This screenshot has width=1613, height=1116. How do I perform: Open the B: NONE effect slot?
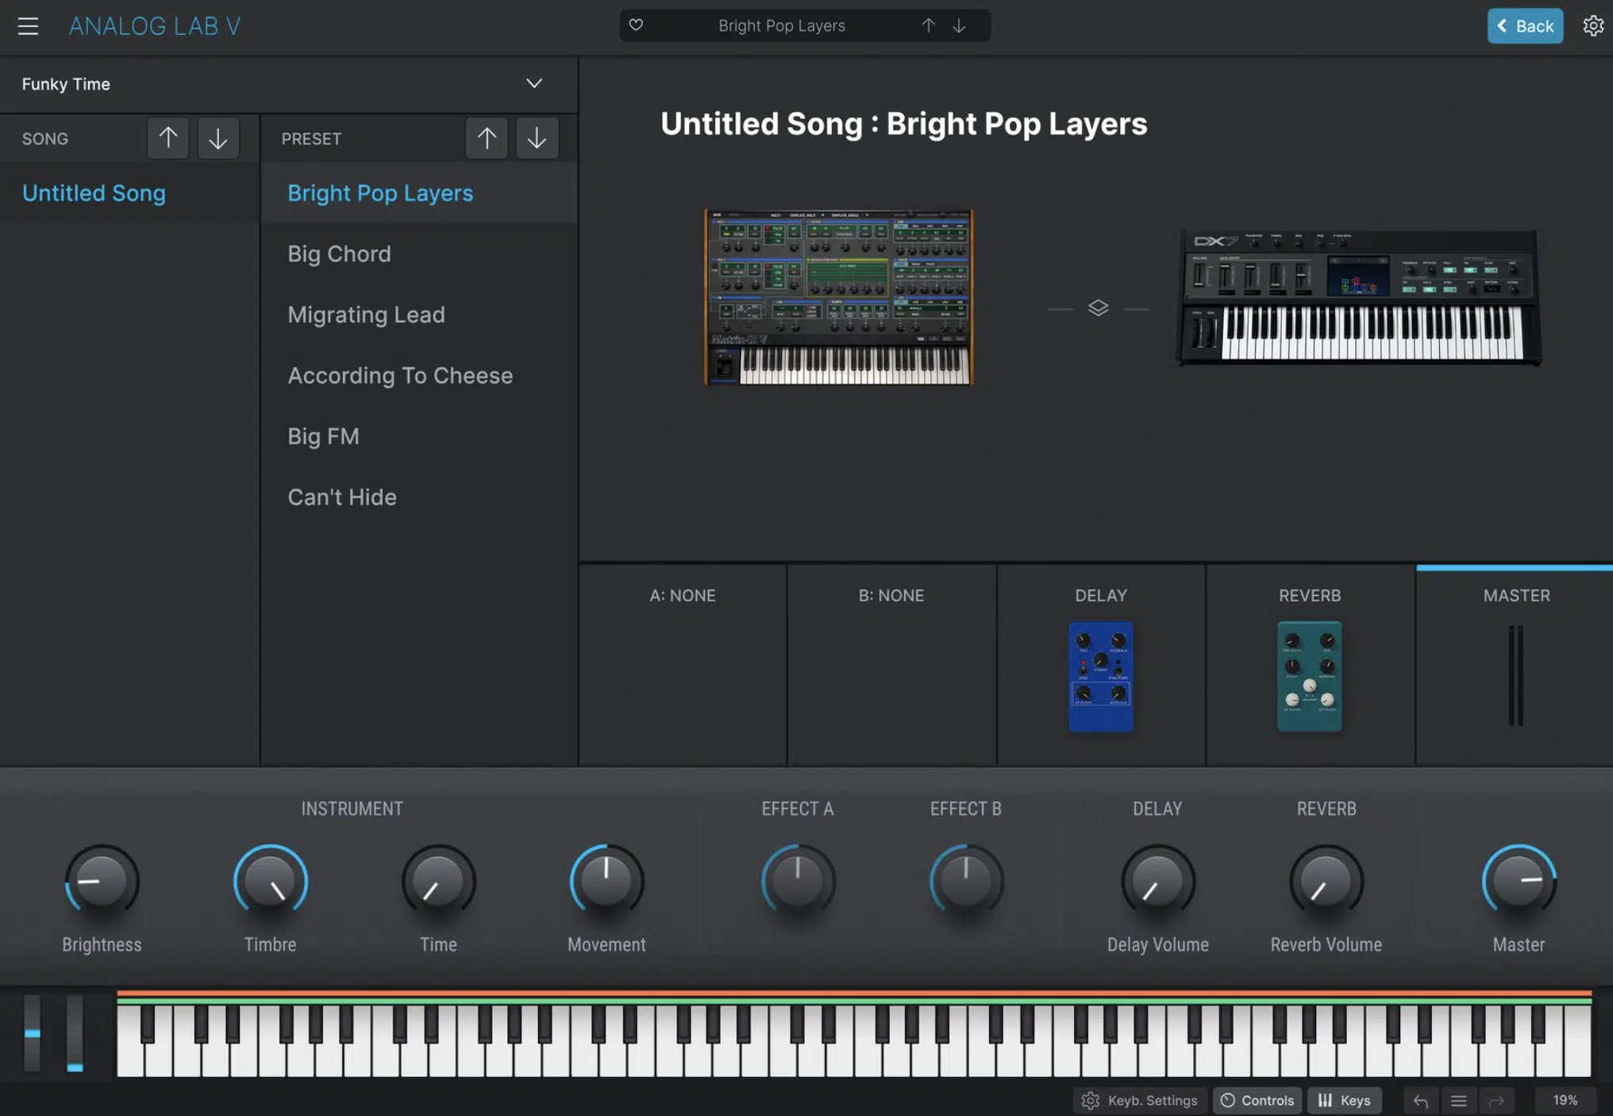coord(891,665)
